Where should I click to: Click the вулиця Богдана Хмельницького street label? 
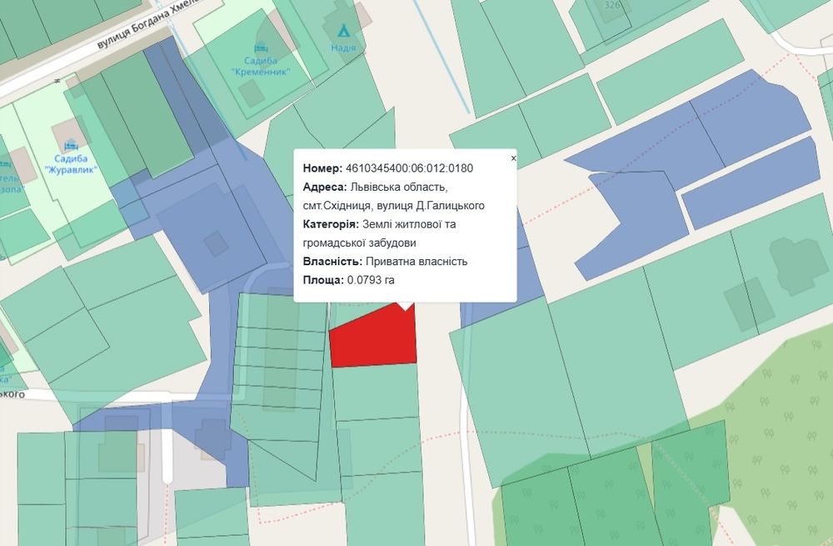pyautogui.click(x=149, y=24)
